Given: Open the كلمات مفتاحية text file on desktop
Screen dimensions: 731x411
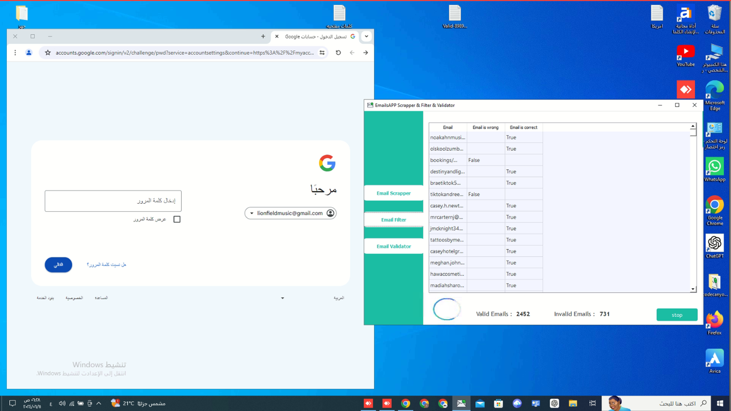Looking at the screenshot, I should coord(339,17).
